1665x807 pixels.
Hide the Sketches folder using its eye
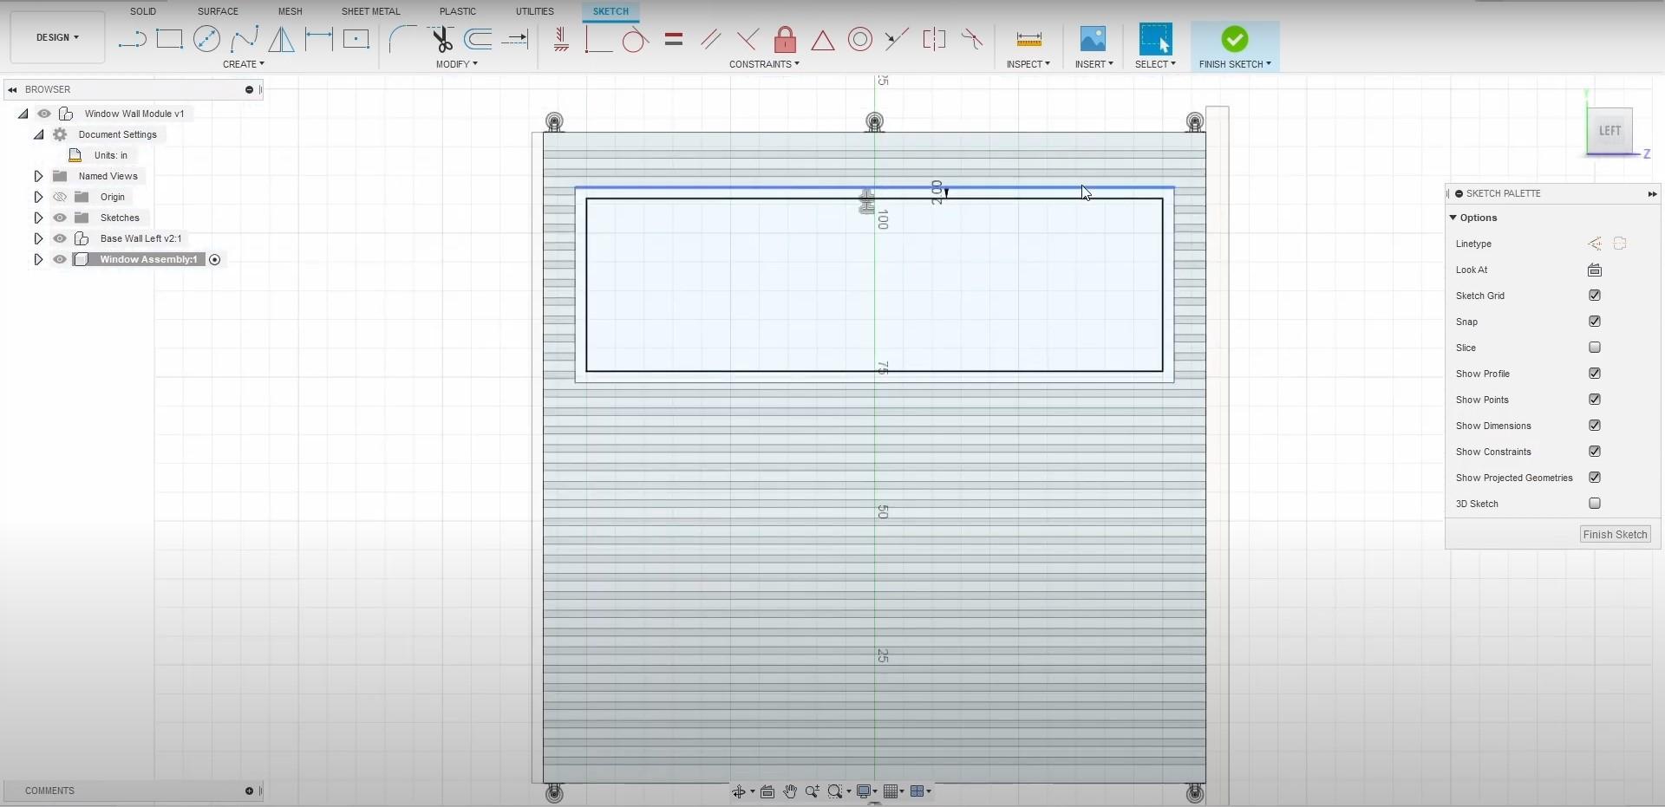click(x=60, y=218)
